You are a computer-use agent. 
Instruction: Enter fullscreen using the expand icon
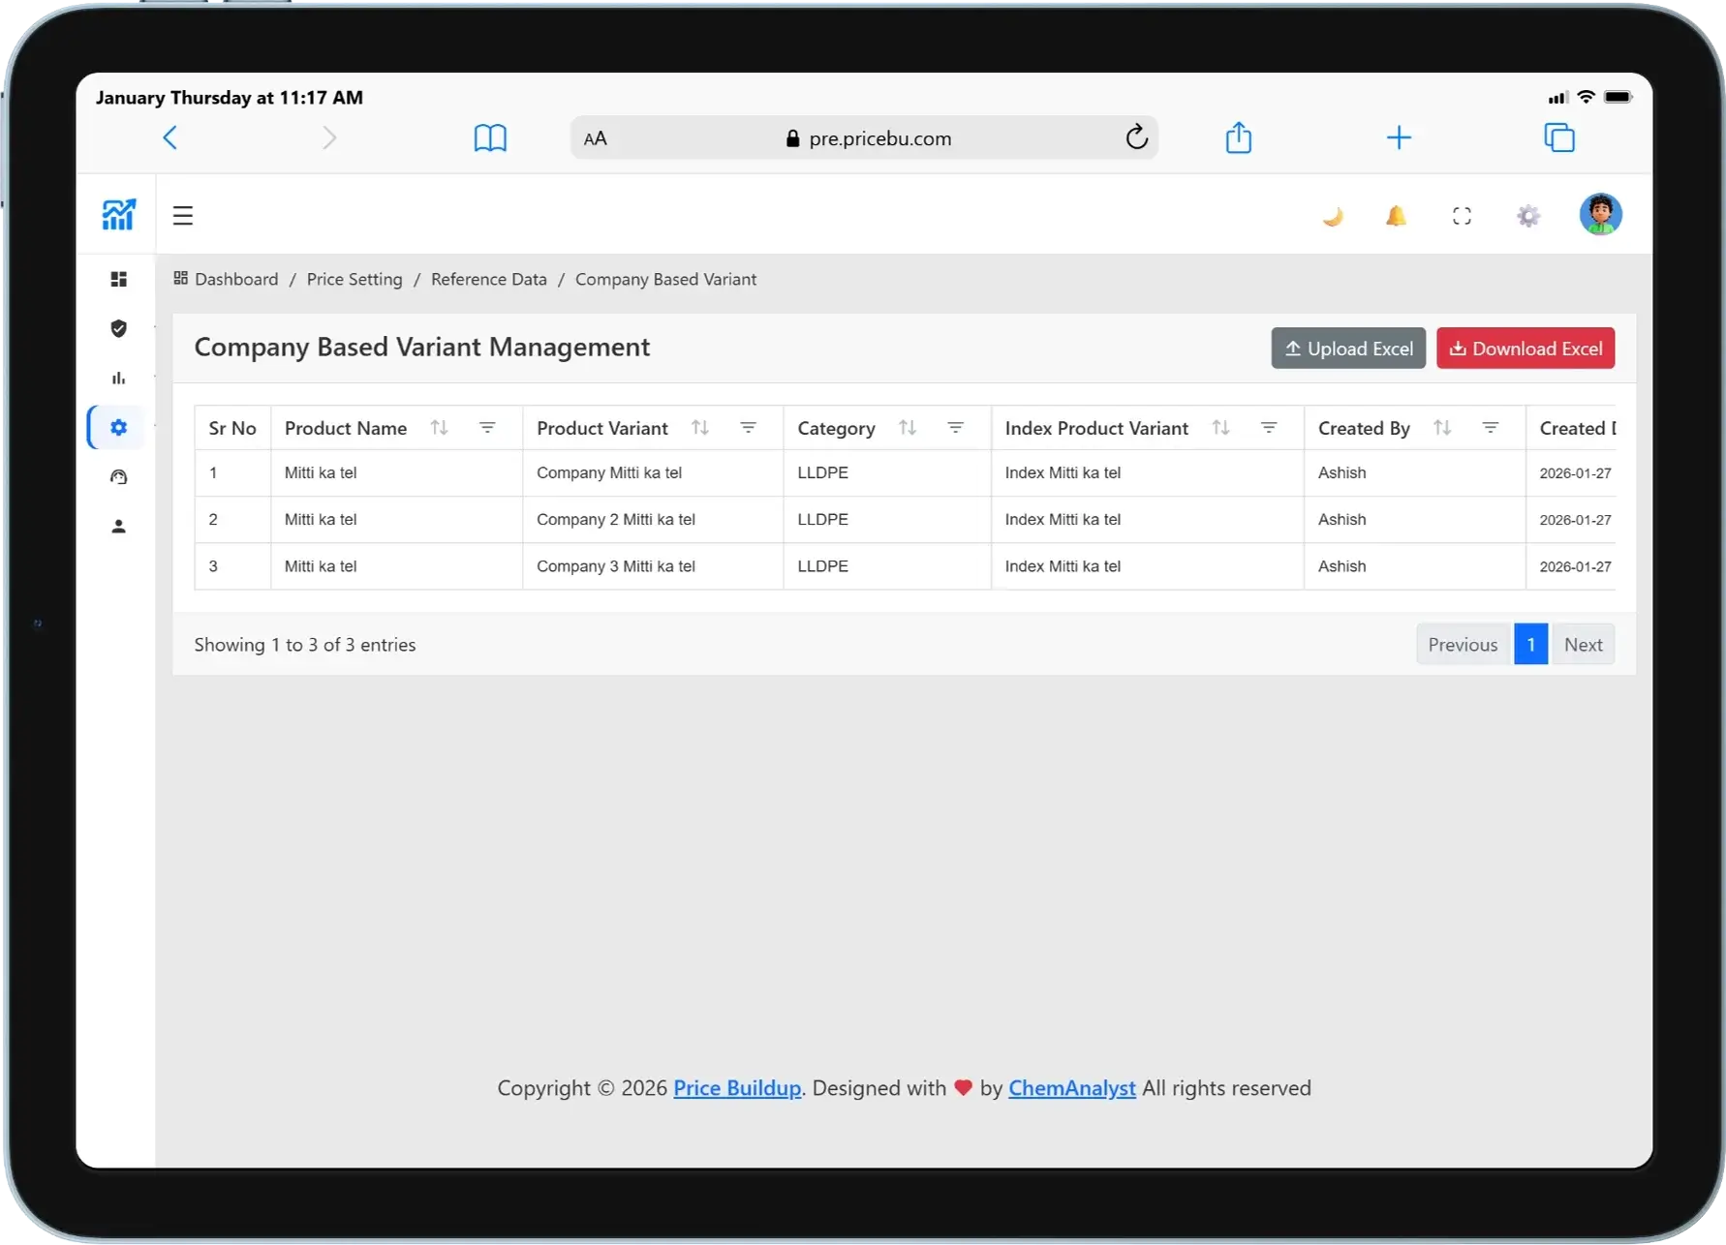tap(1462, 215)
